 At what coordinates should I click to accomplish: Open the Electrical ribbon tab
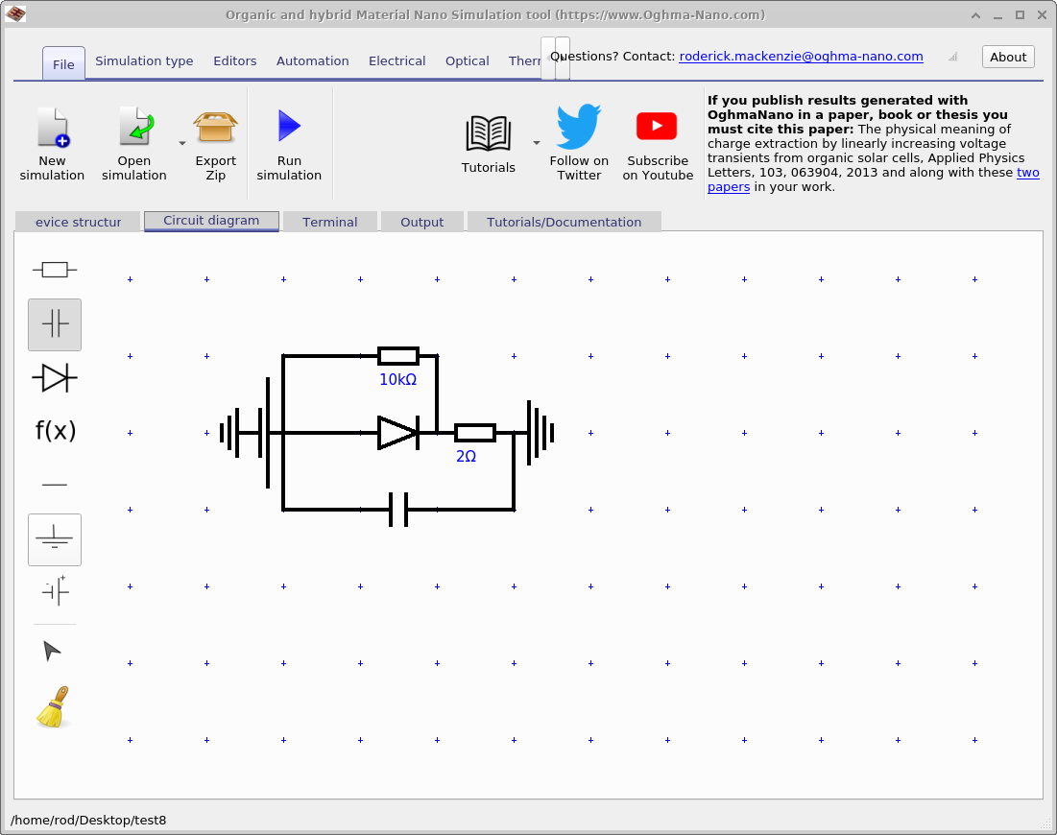pos(396,60)
